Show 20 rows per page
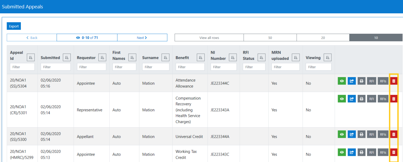Screen dimensions: 403x162 323,38
